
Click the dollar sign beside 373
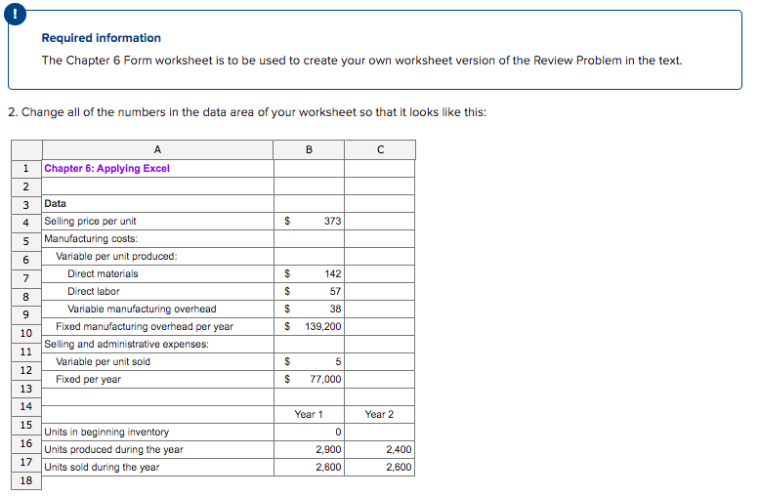(x=287, y=221)
